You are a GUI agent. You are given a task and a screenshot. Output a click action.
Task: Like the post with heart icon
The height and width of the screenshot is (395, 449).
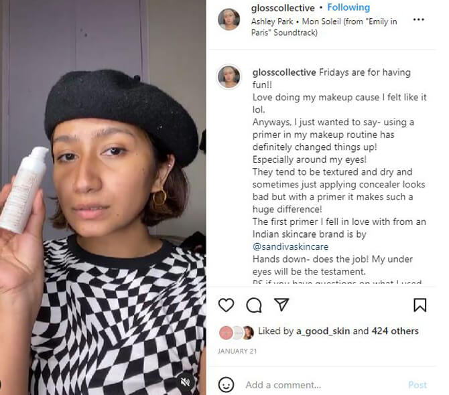coord(227,305)
